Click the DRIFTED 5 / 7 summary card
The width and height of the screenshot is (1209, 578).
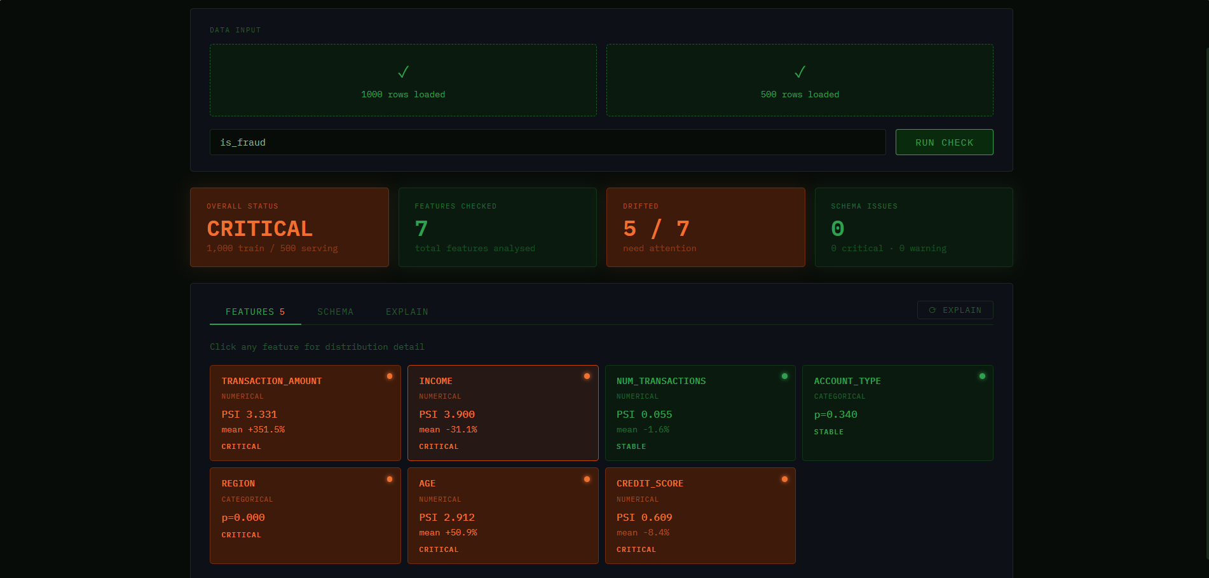click(706, 227)
